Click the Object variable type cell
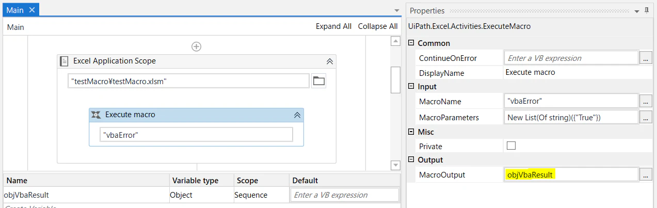 tap(202, 195)
